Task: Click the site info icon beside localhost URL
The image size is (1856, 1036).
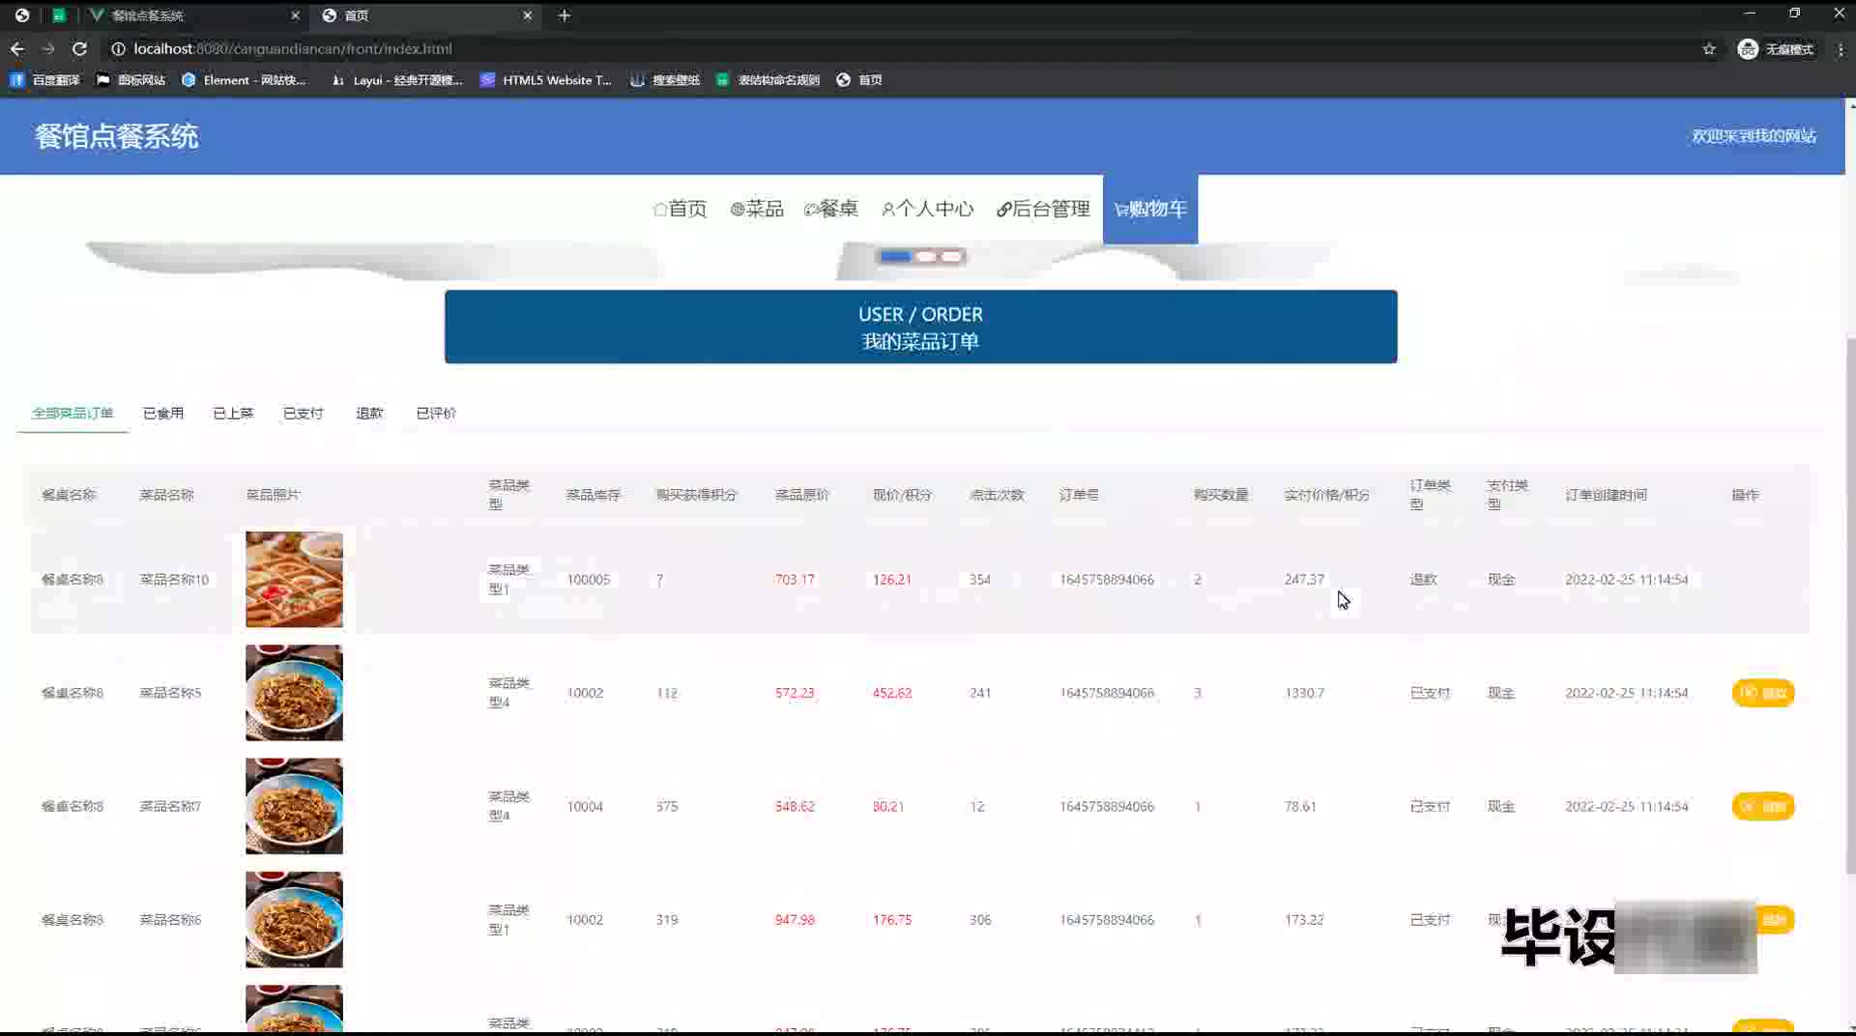Action: pyautogui.click(x=118, y=48)
